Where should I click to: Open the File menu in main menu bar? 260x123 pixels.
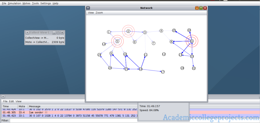pyautogui.click(x=4, y=3)
